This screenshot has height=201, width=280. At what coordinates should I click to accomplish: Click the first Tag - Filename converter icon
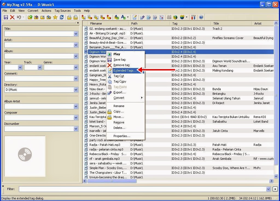point(83,17)
